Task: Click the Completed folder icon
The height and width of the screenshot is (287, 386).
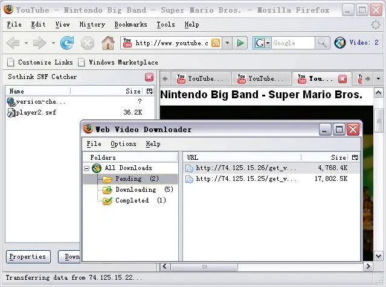Action: 108,201
